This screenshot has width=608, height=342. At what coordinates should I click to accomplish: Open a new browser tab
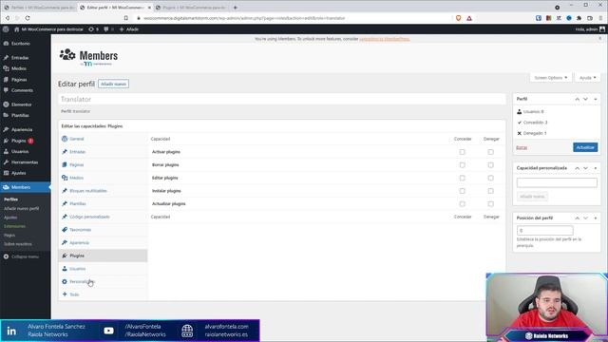pos(235,8)
